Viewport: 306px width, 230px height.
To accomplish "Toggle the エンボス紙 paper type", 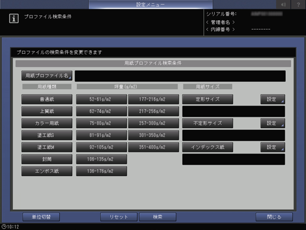I will pyautogui.click(x=47, y=171).
